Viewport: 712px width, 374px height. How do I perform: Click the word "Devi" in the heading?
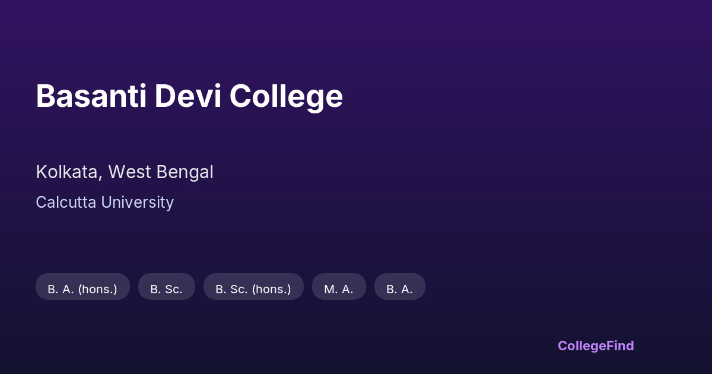(x=188, y=96)
